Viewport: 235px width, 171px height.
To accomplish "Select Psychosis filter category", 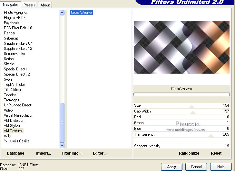I will (12, 23).
